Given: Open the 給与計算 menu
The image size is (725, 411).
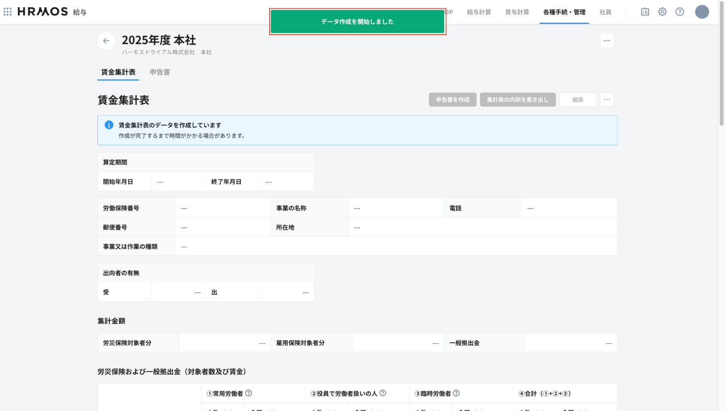Looking at the screenshot, I should 479,12.
